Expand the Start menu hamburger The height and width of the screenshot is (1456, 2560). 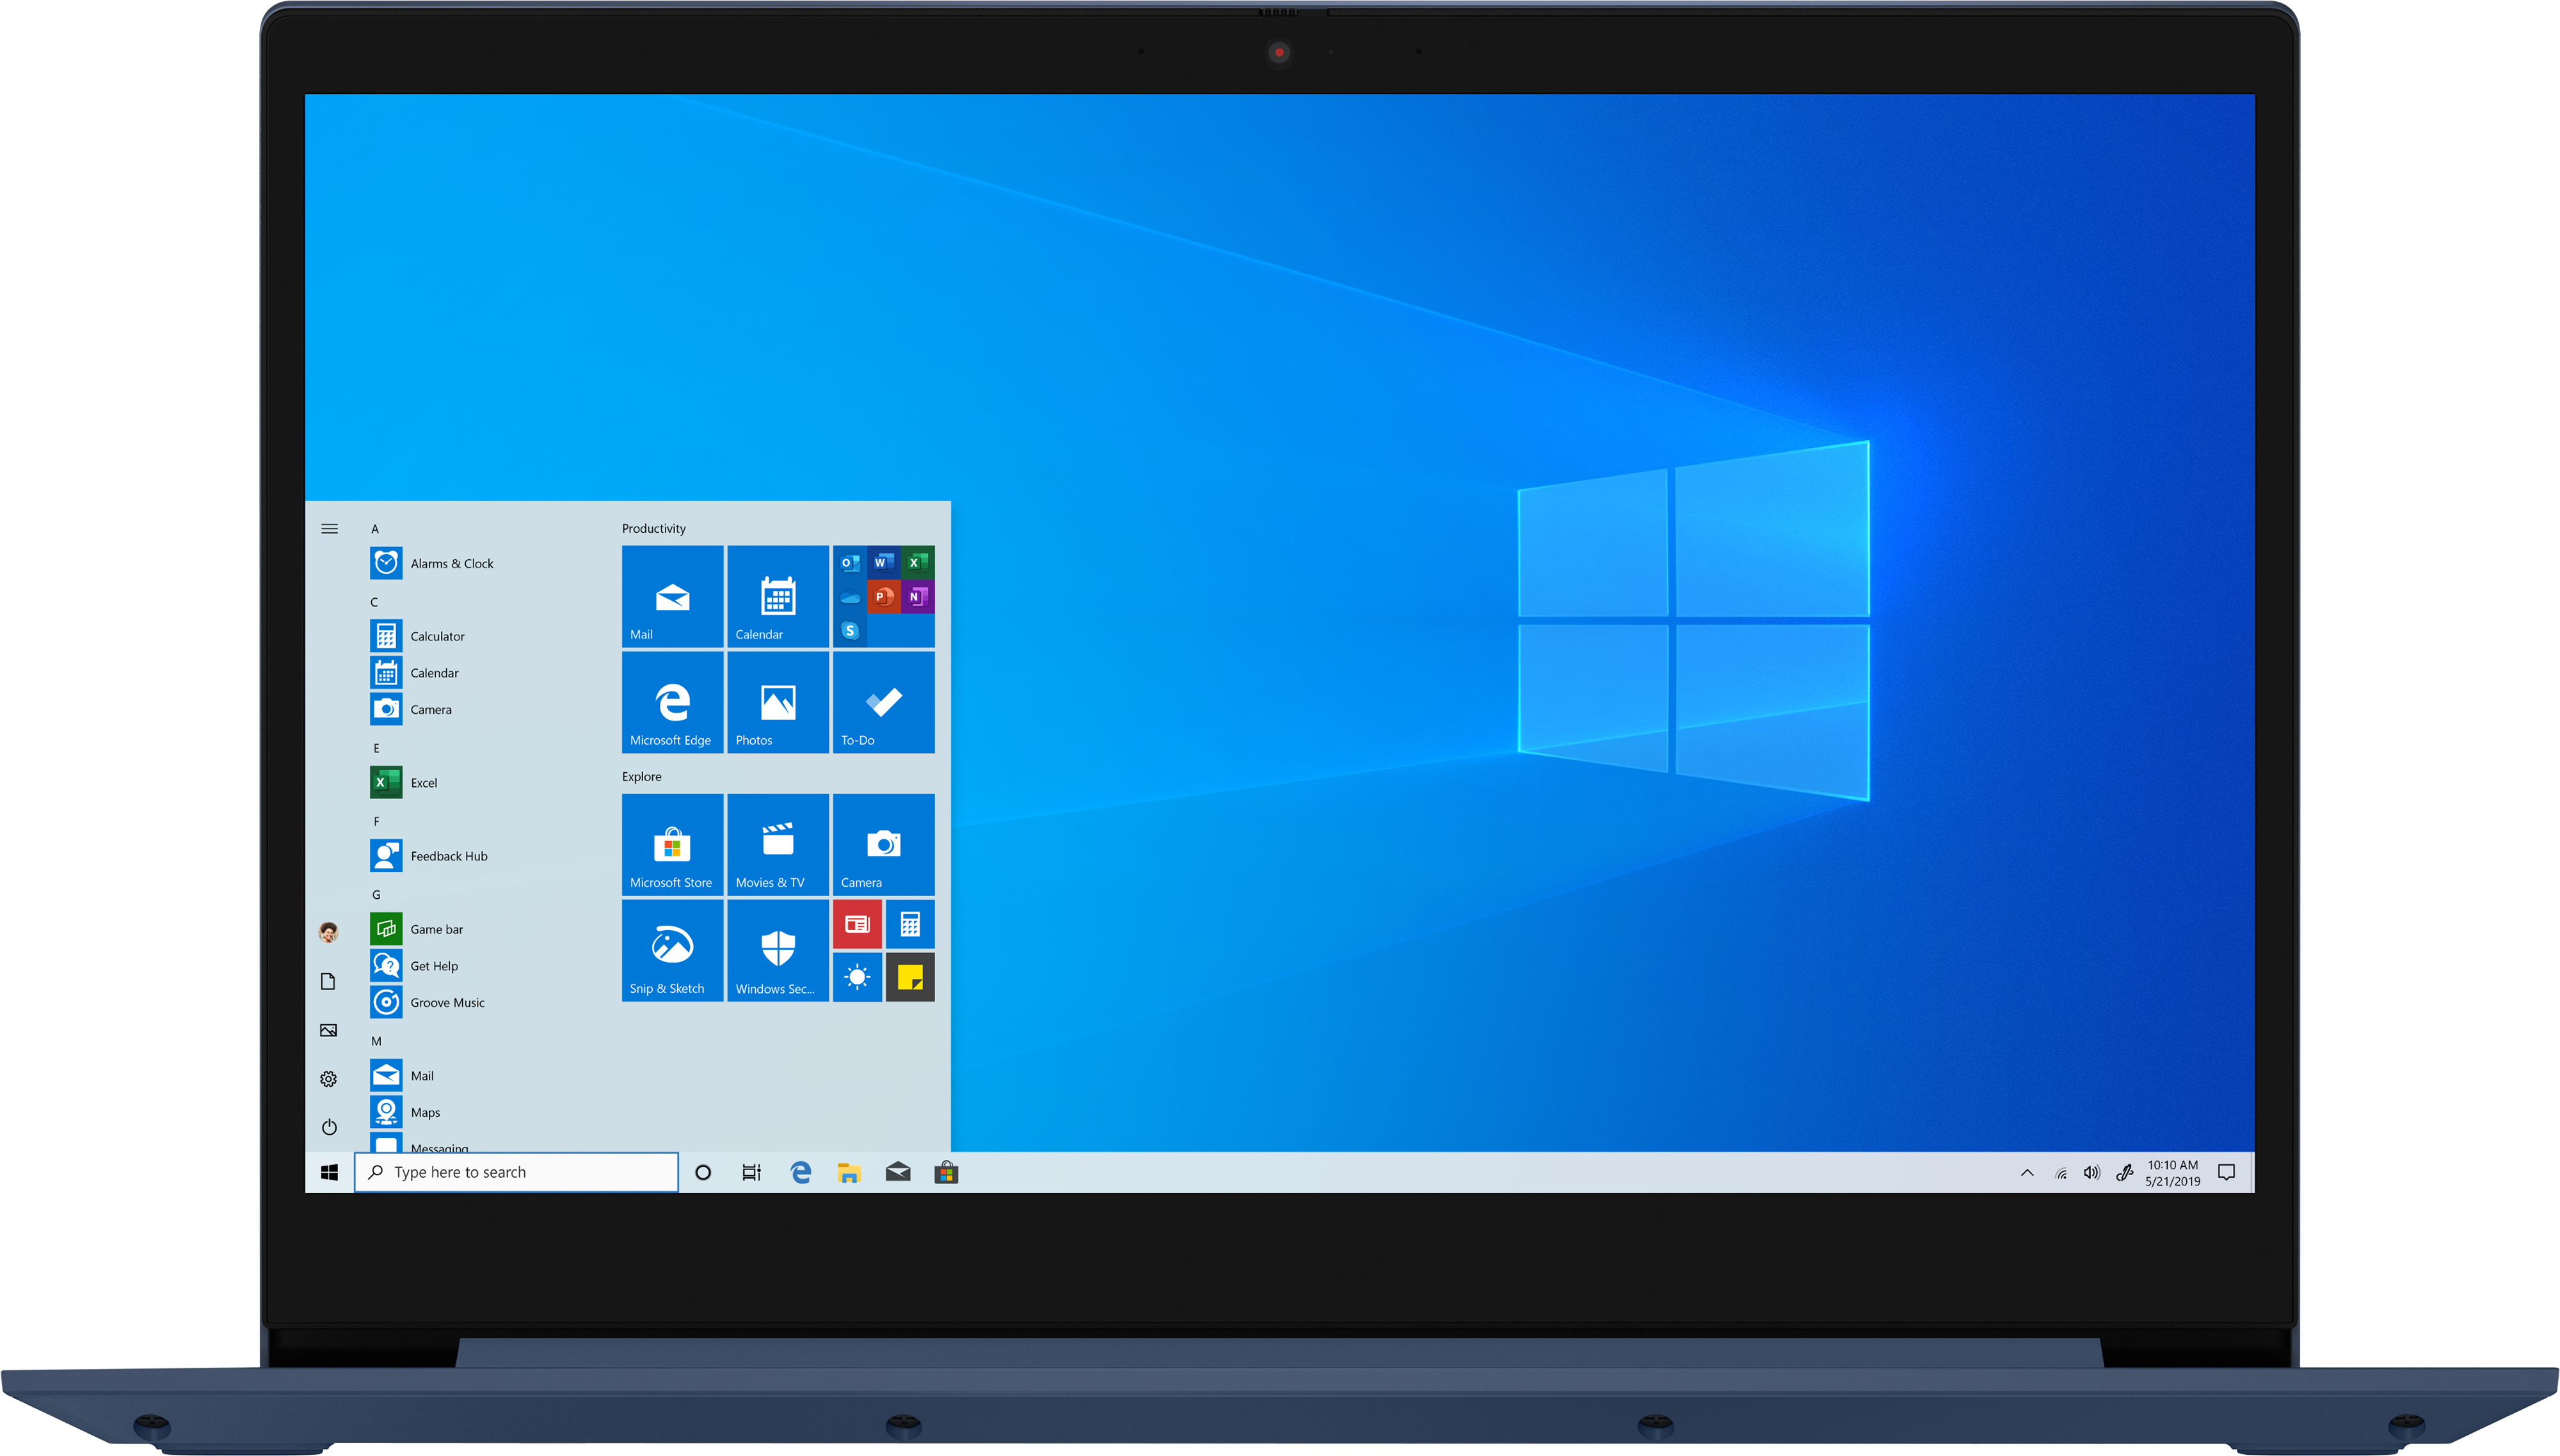pyautogui.click(x=329, y=528)
